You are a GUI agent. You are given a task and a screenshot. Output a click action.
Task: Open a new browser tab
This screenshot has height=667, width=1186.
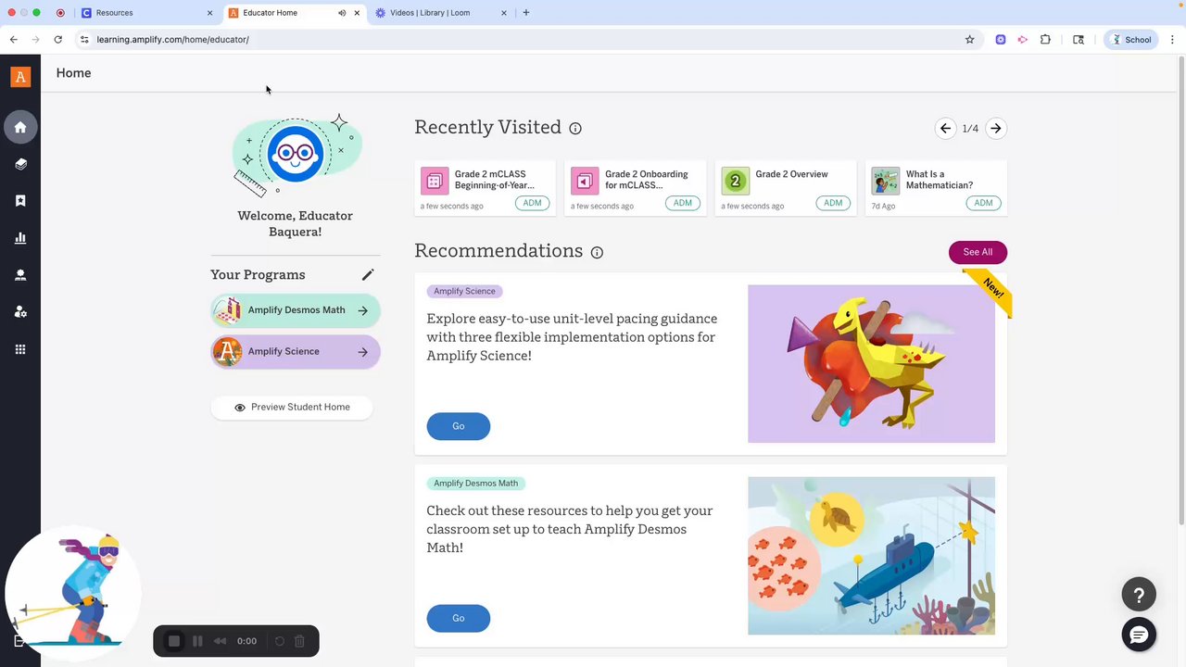pos(526,13)
